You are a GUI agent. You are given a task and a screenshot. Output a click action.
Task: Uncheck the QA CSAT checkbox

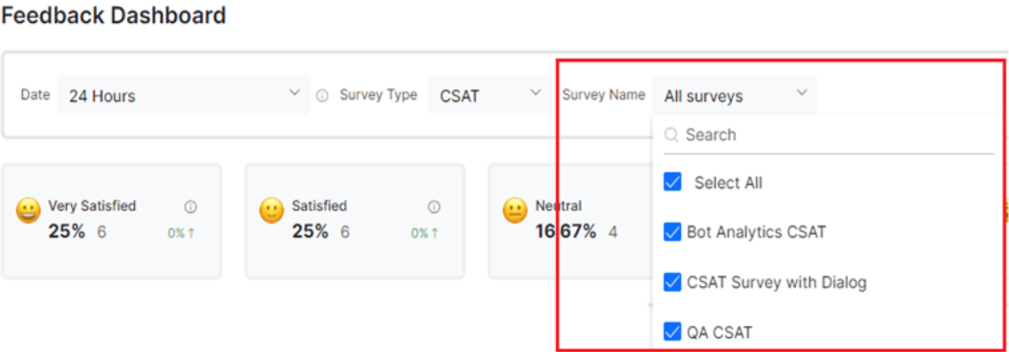tap(672, 332)
